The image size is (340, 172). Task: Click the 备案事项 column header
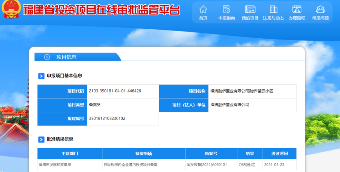pos(144,154)
